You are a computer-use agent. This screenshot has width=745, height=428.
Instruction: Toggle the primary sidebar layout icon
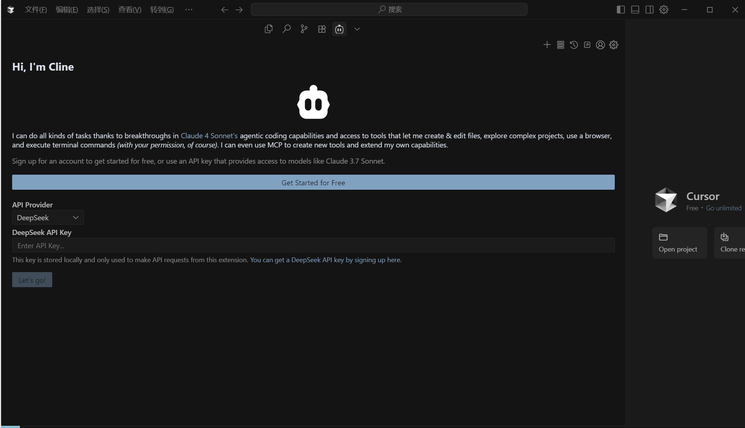click(621, 10)
